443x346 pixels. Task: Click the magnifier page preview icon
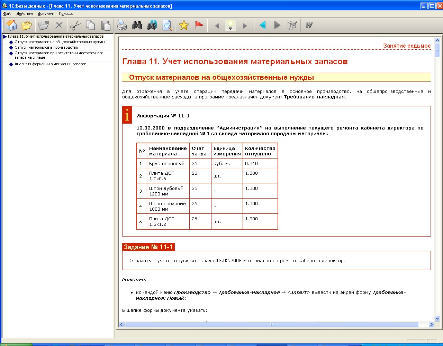[167, 25]
